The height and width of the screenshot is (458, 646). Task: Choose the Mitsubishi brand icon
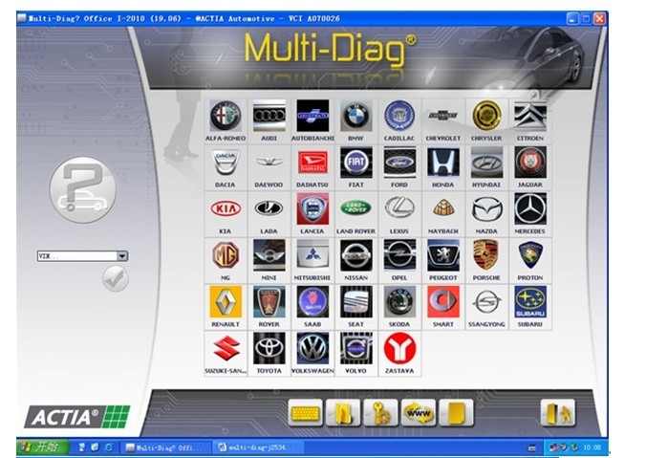(x=312, y=255)
